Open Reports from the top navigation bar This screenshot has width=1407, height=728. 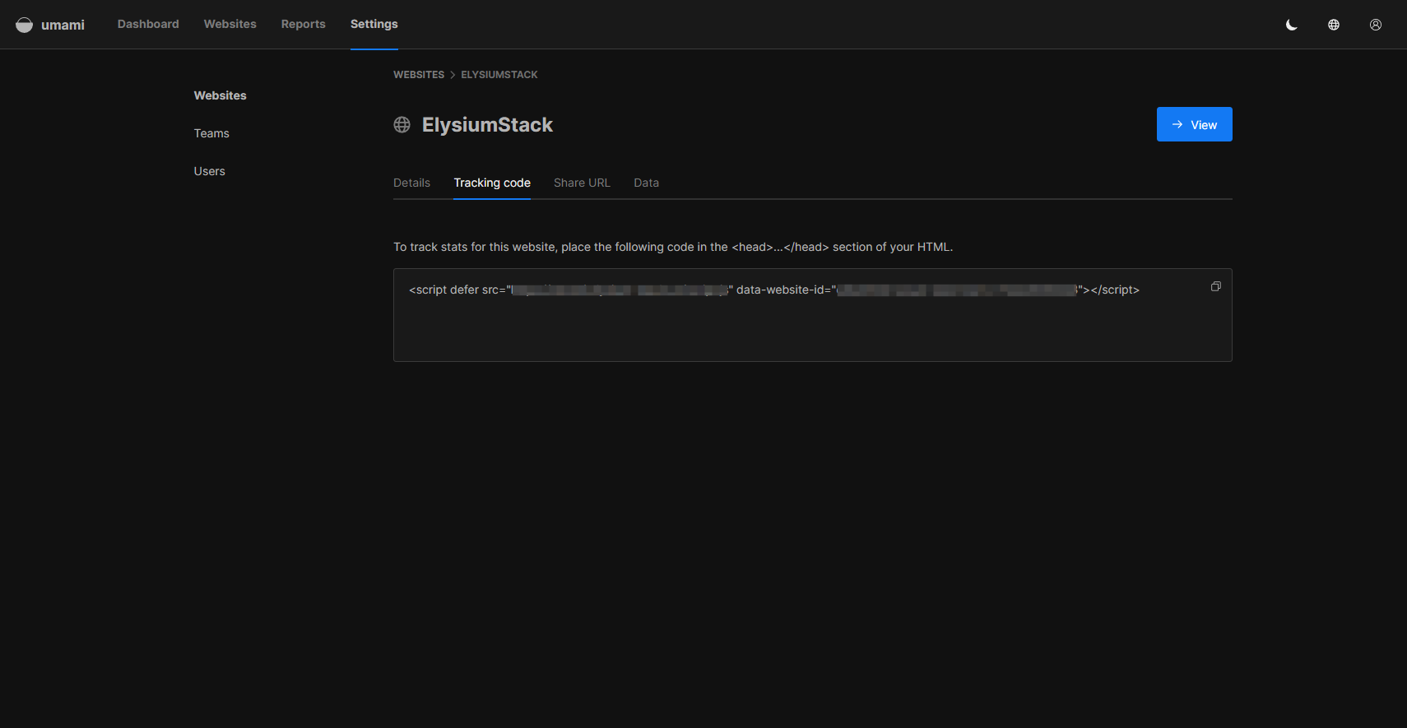(303, 24)
